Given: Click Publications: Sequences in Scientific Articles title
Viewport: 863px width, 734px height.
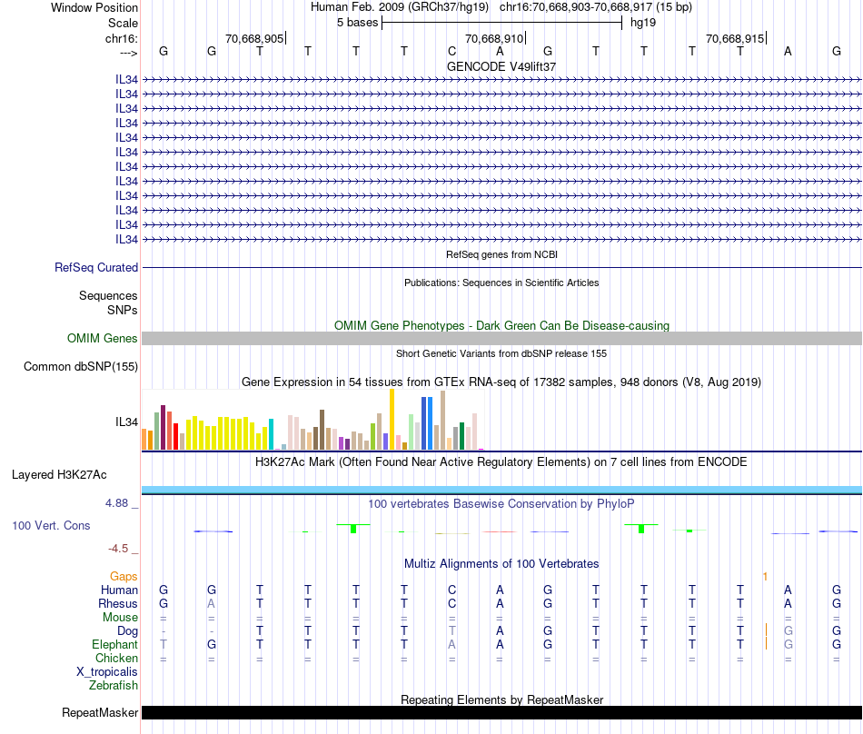Looking at the screenshot, I should (501, 283).
